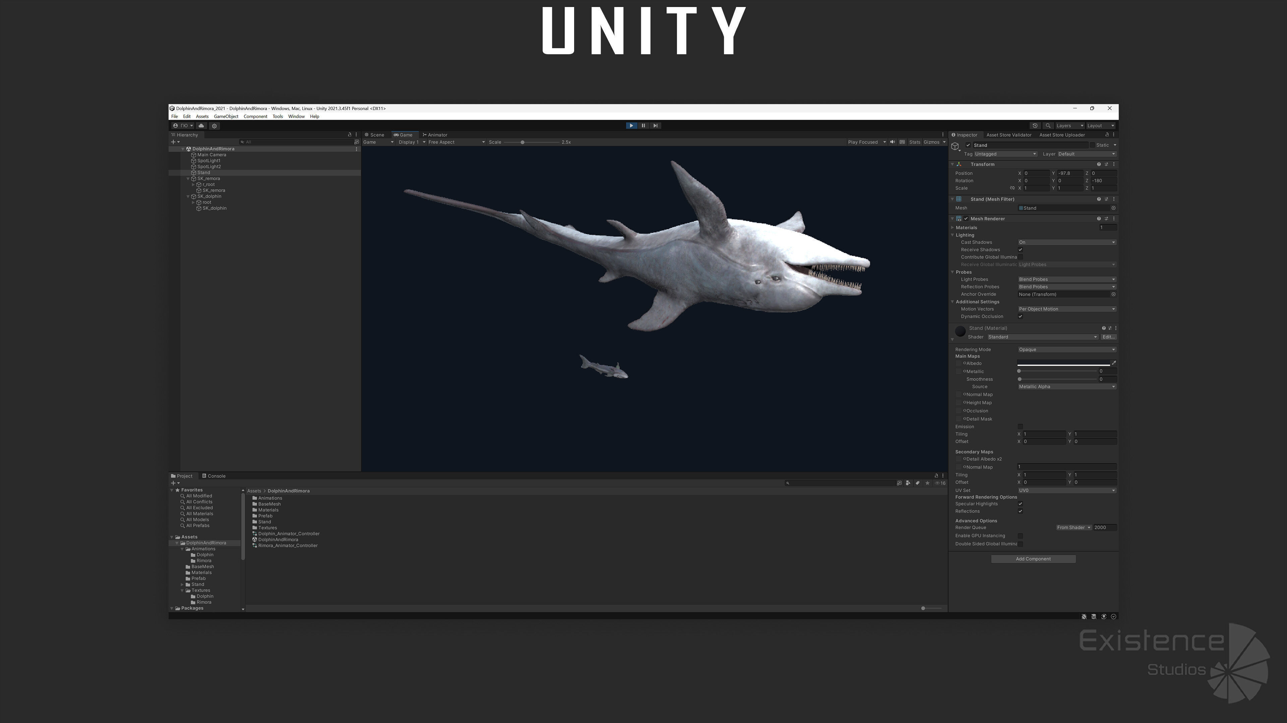The height and width of the screenshot is (723, 1287).
Task: Click the global search magnifier icon
Action: [x=1048, y=126]
